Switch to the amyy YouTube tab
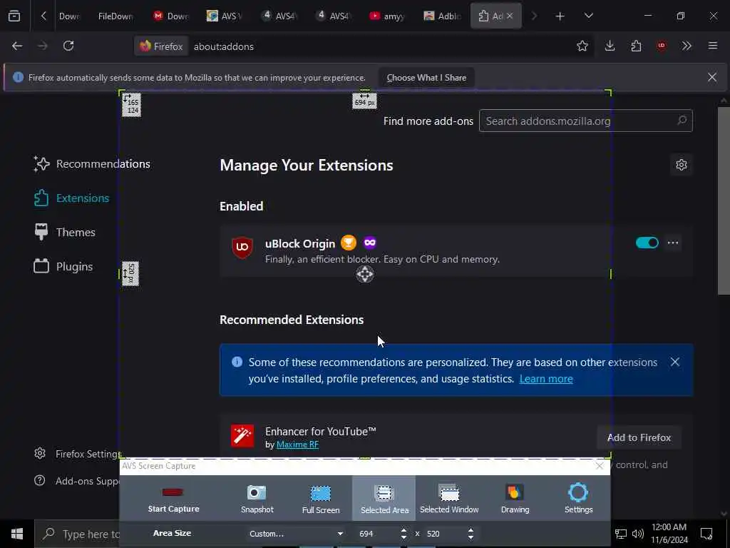 pos(386,16)
